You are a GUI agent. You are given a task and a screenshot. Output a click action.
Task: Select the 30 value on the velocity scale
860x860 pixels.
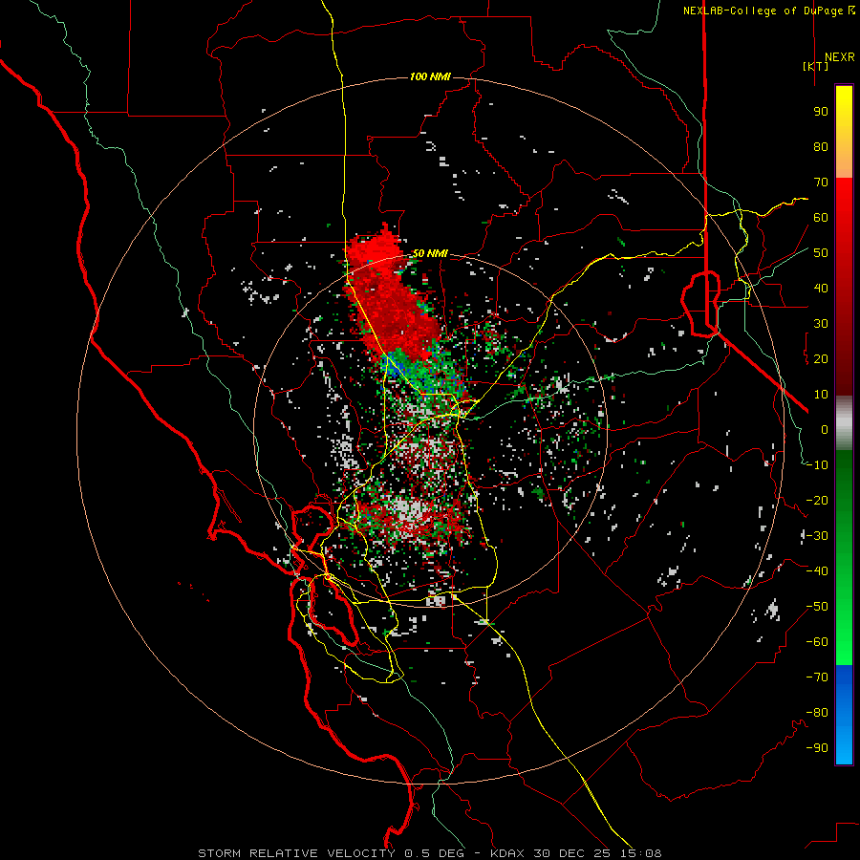[821, 324]
